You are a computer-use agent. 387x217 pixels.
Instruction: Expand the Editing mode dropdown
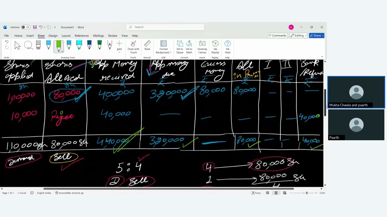(298, 36)
